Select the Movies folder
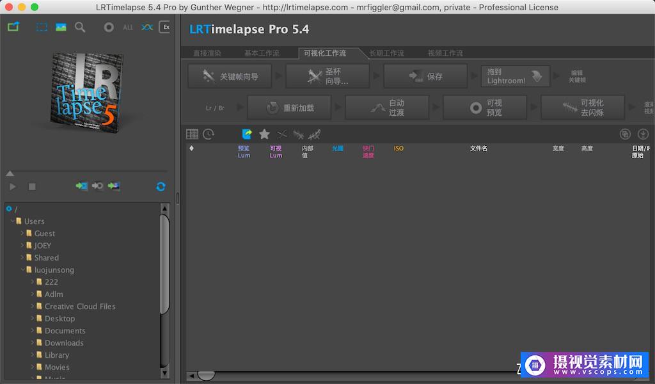655x384 pixels. [57, 367]
